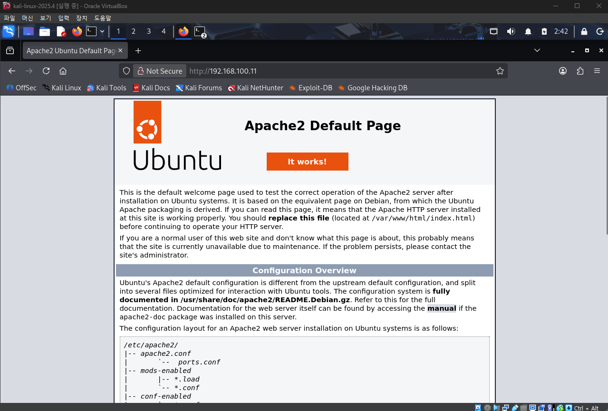Click the log out panel icon

tap(599, 31)
